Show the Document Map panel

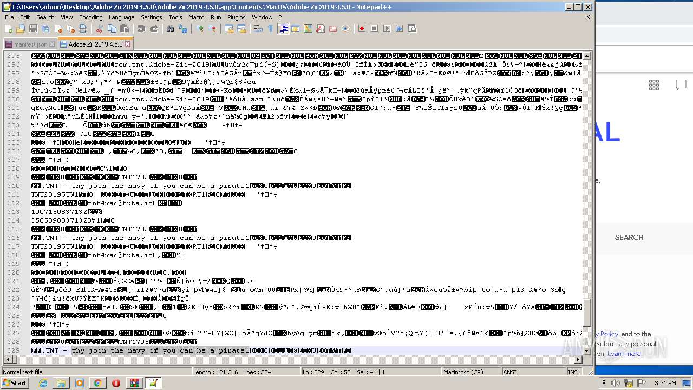pos(308,29)
